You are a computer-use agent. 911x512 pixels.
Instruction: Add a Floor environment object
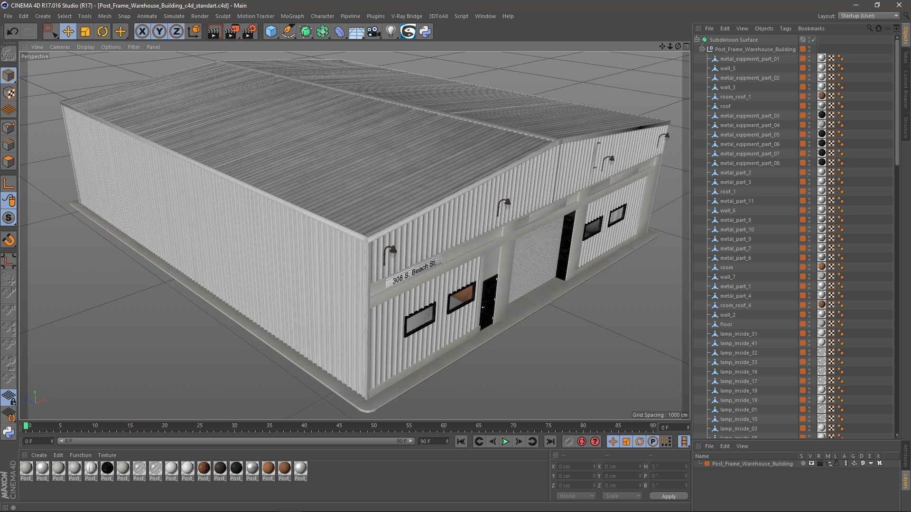point(357,32)
